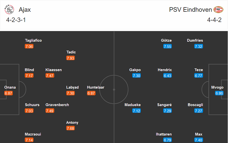
Task: Select Antony on the pitch
Action: click(72, 122)
